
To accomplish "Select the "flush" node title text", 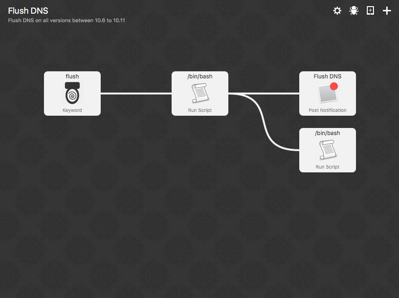I will [72, 76].
